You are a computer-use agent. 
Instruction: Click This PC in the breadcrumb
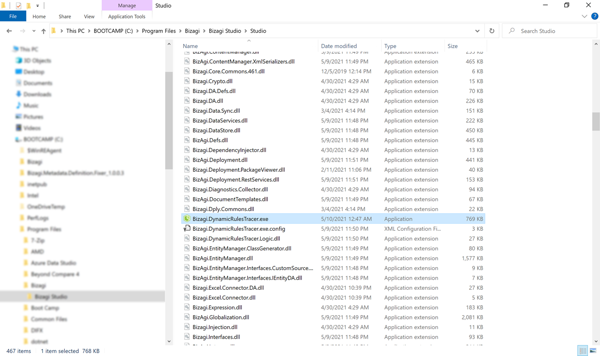pos(75,31)
